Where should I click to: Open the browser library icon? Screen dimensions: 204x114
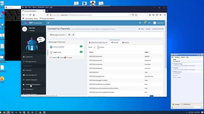(x=150, y=15)
